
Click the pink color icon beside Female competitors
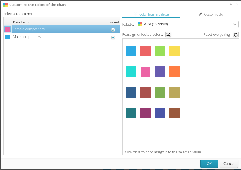click(x=7, y=29)
